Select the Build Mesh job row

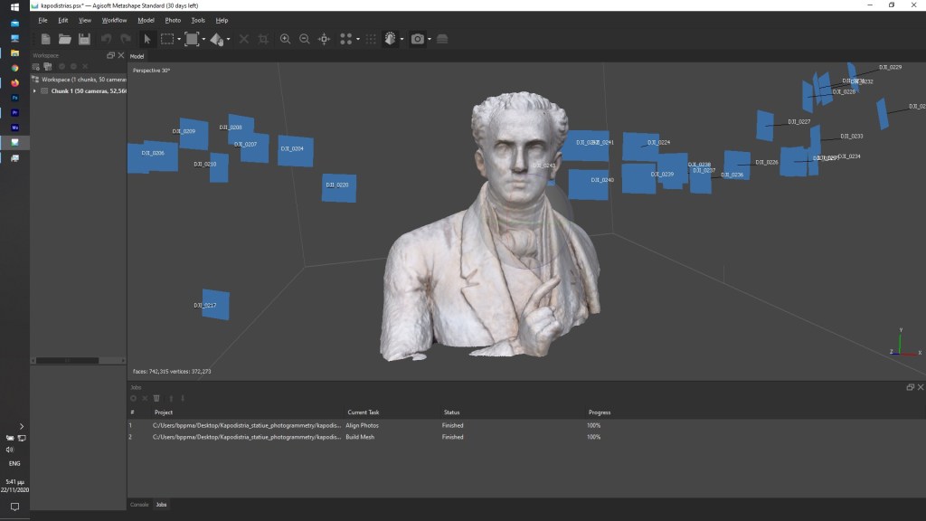click(x=362, y=437)
